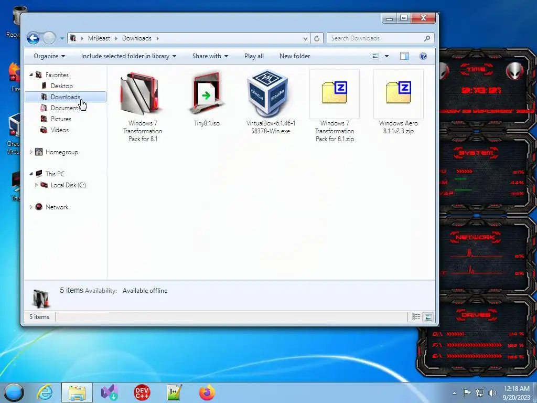
Task: Click the volume speaker tray icon
Action: pyautogui.click(x=492, y=393)
